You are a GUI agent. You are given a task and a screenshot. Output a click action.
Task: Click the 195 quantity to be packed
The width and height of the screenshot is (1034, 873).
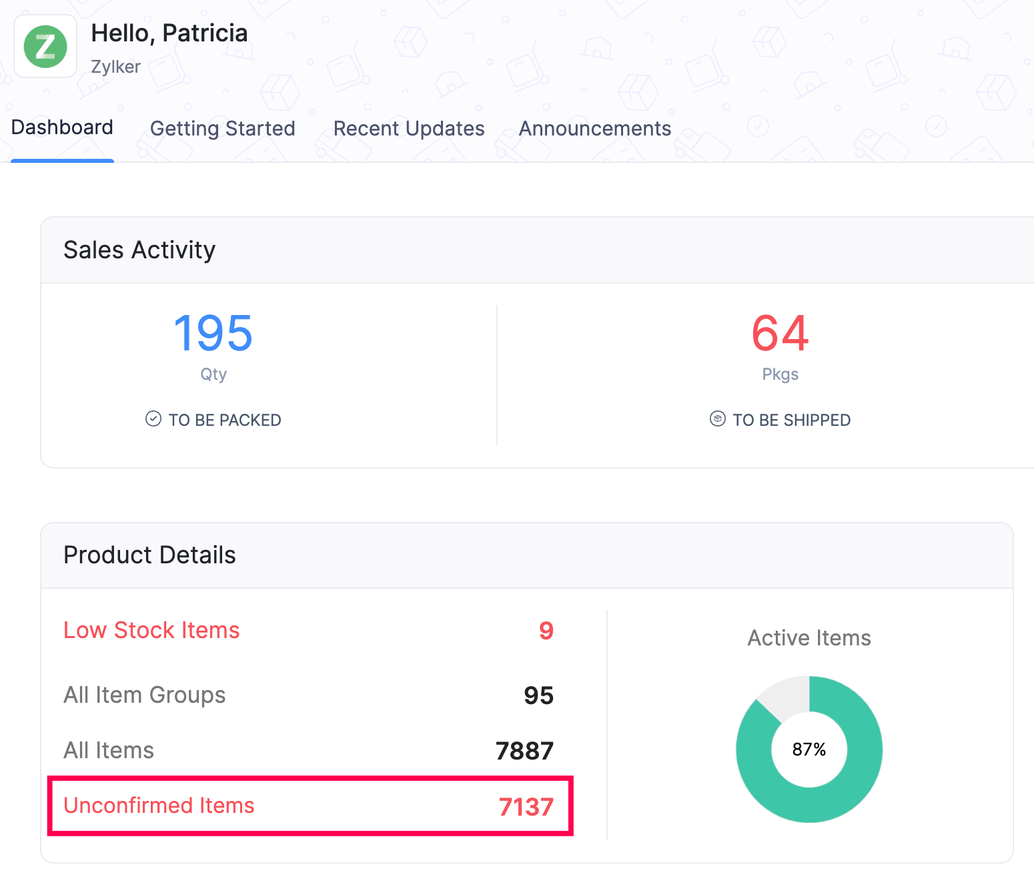(213, 334)
